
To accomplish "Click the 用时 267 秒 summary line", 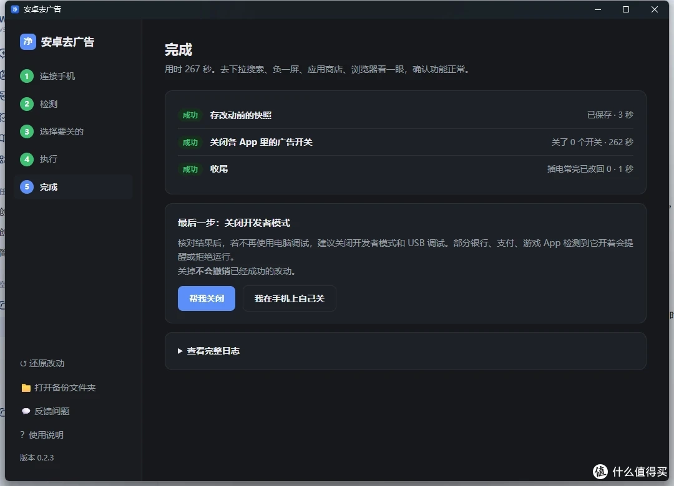I will coord(317,69).
